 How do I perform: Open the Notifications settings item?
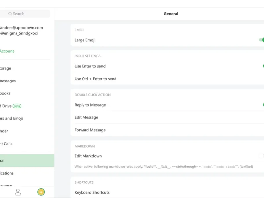pos(27,173)
